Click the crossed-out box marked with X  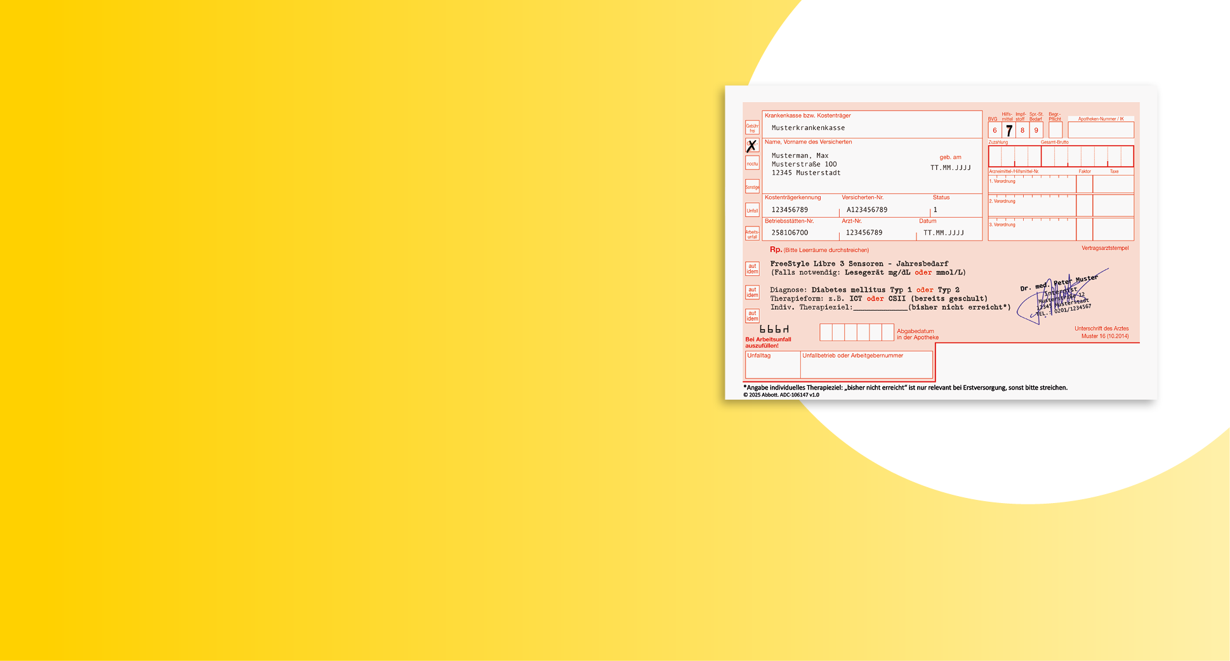752,146
